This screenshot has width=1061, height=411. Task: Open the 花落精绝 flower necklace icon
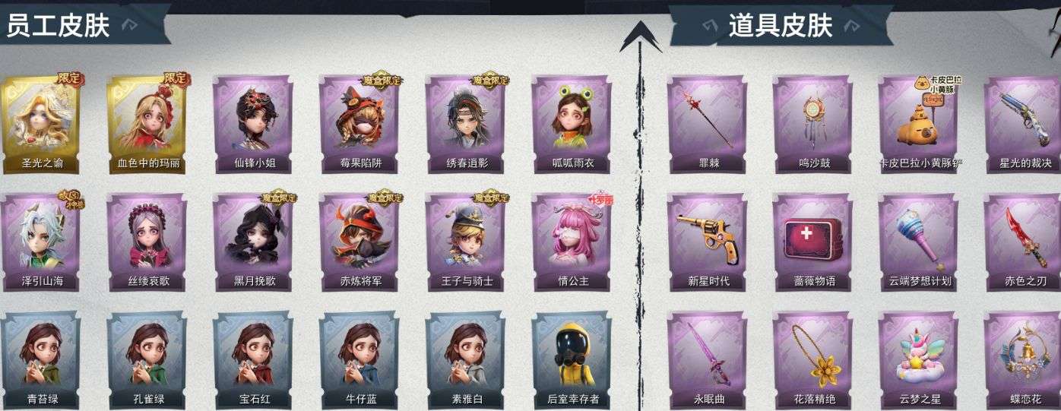point(813,360)
